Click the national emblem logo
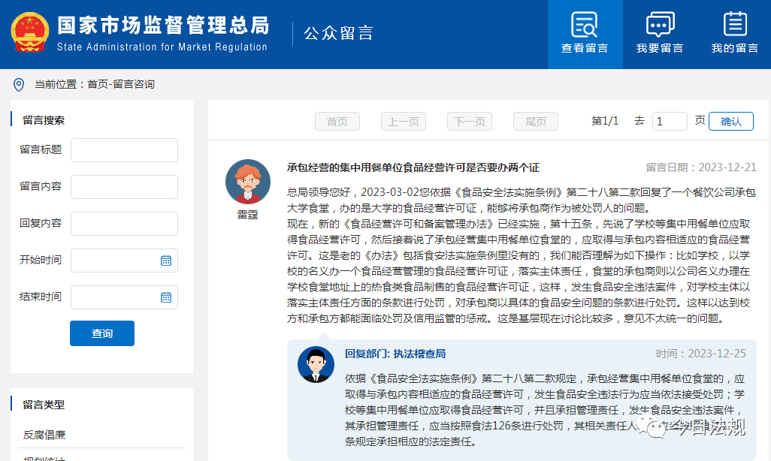The image size is (771, 461). click(x=30, y=32)
